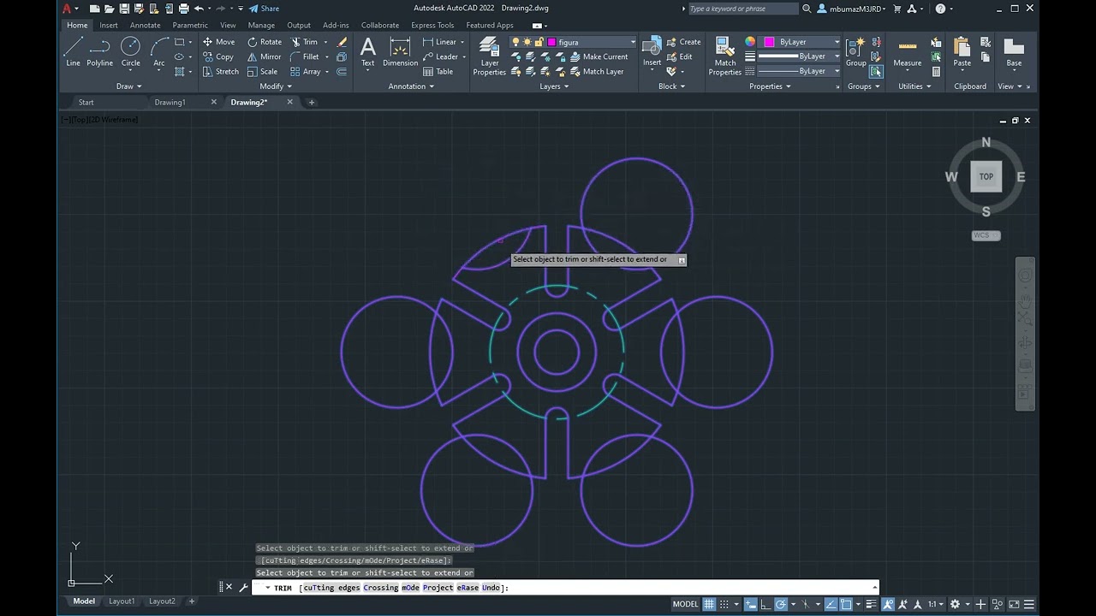The image size is (1096, 616).
Task: Click Create block button
Action: 682,42
